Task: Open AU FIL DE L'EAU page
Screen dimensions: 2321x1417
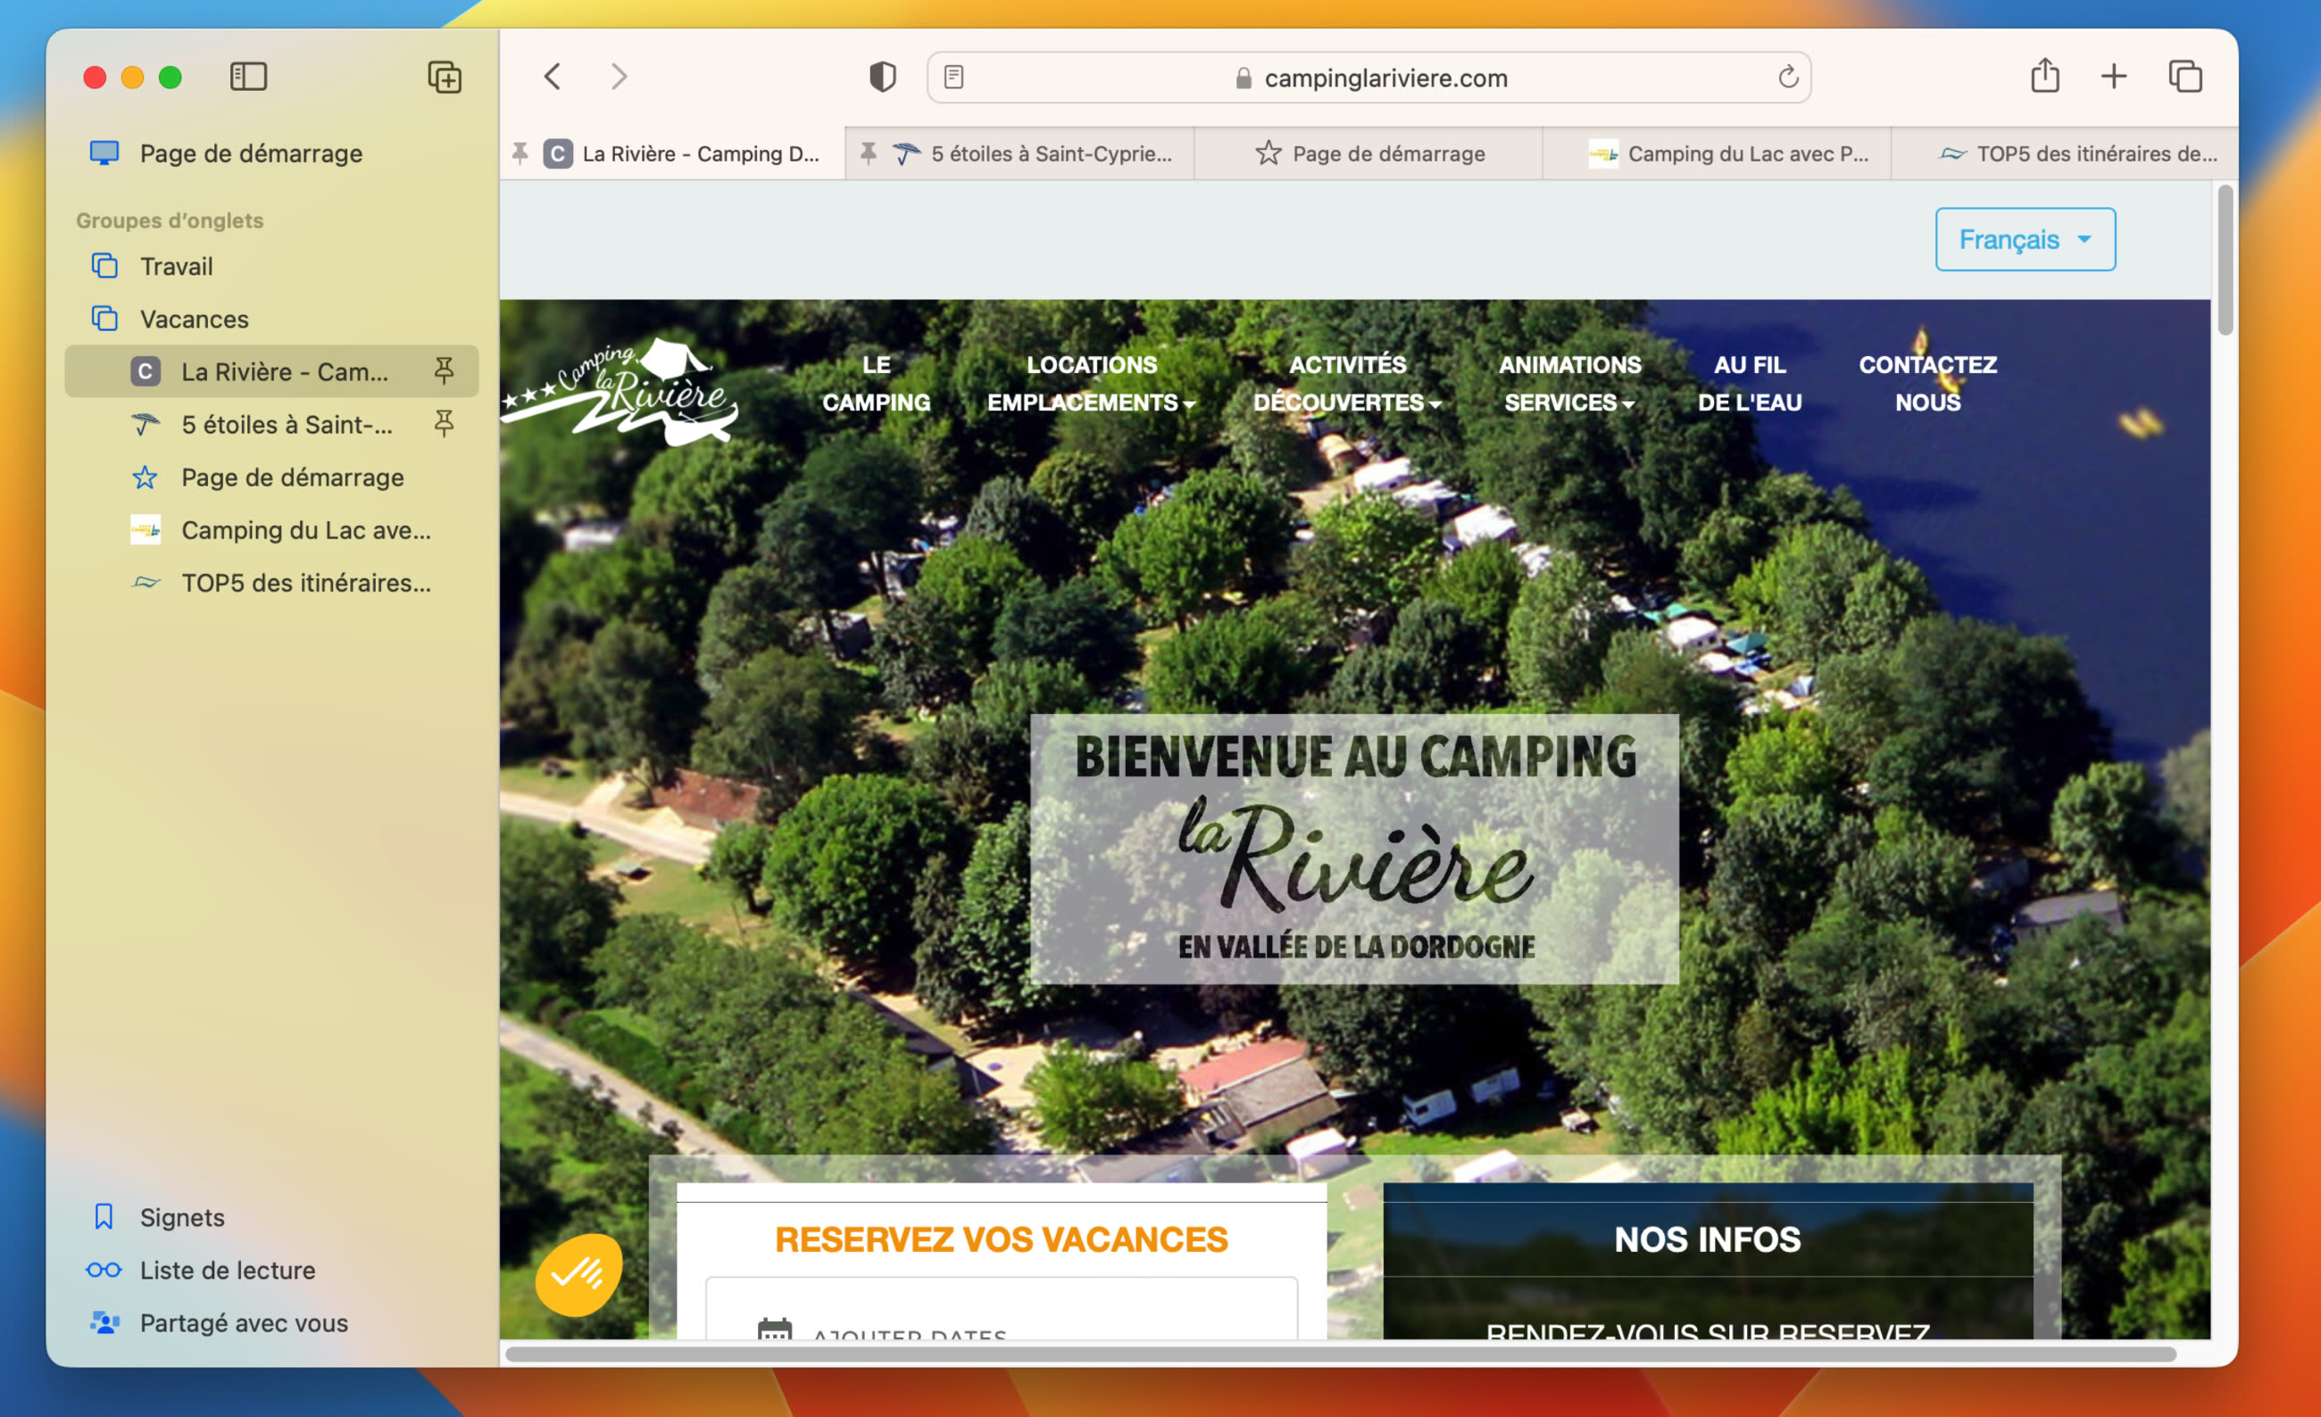Action: click(1749, 383)
